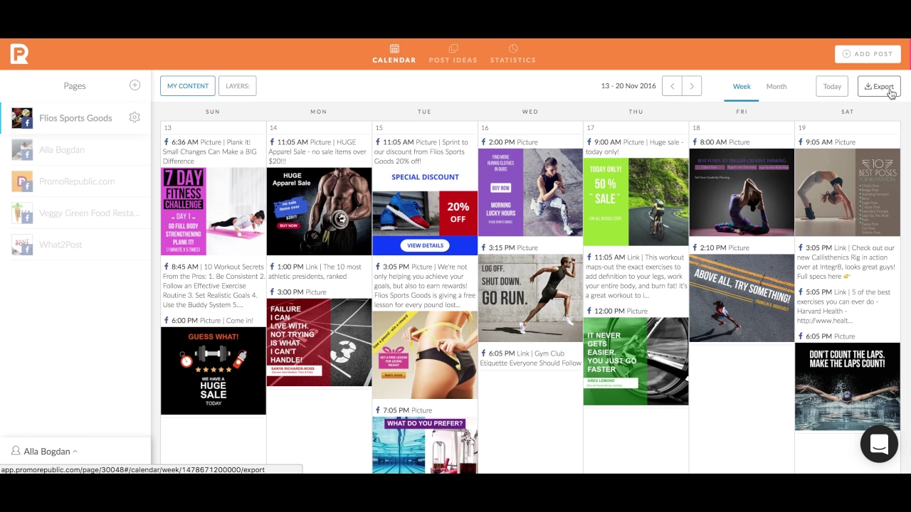Add a new page with plus icon
Viewport: 911px width, 512px height.
coord(135,85)
